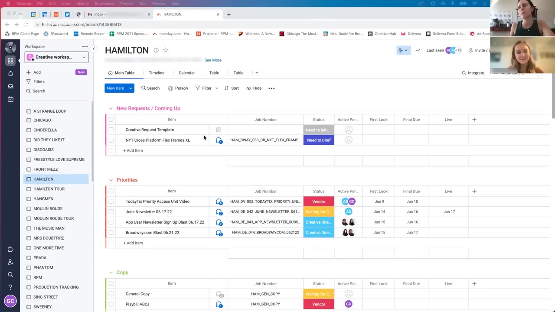
Task: Open updates bubble for June Newsletter 06.17.22
Action: (x=219, y=212)
